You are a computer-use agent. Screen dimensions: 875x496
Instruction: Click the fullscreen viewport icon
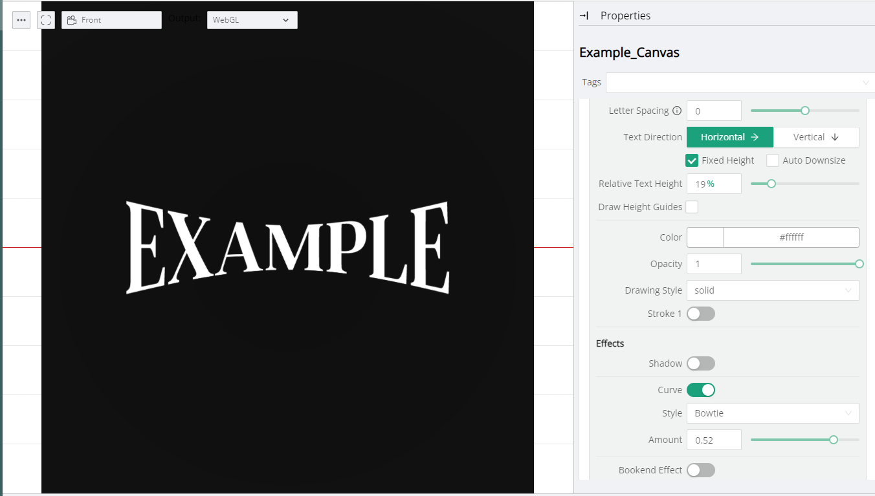coord(46,20)
